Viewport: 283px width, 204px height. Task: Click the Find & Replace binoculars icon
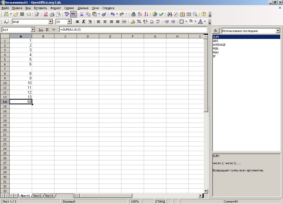[x=170, y=14]
